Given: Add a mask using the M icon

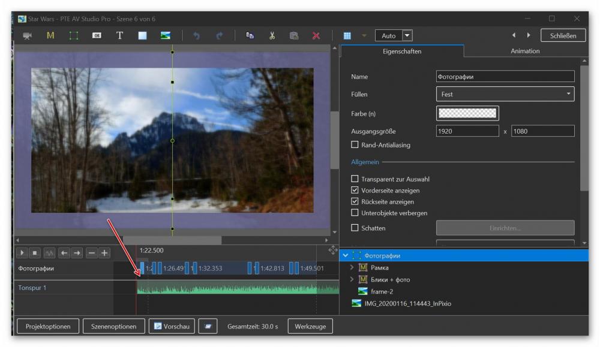Looking at the screenshot, I should (x=50, y=35).
